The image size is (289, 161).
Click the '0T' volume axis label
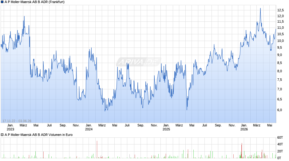click(279, 158)
